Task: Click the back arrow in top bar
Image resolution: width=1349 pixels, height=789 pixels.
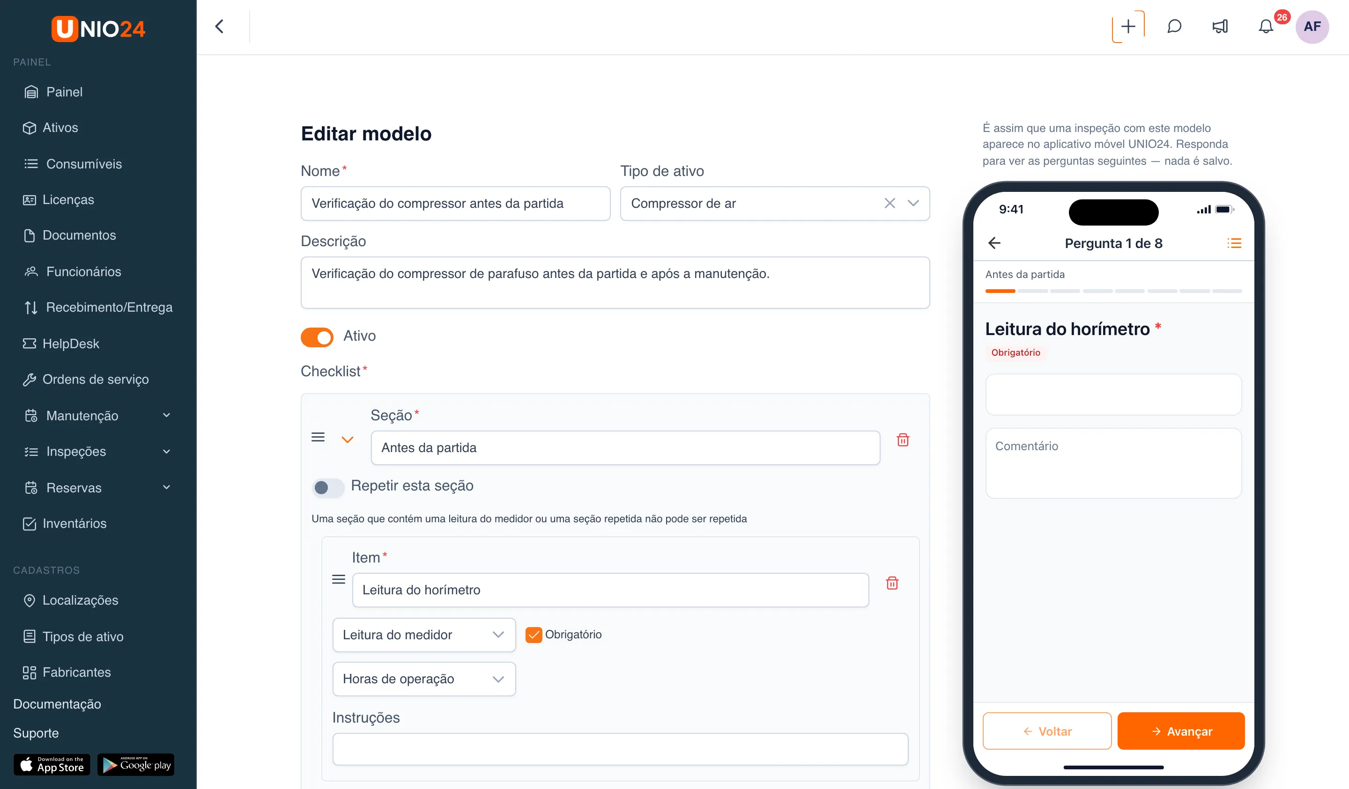Action: pos(220,26)
